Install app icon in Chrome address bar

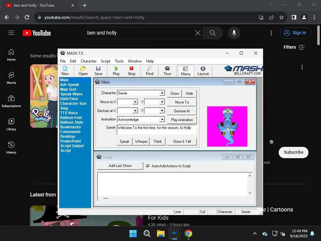(261, 17)
